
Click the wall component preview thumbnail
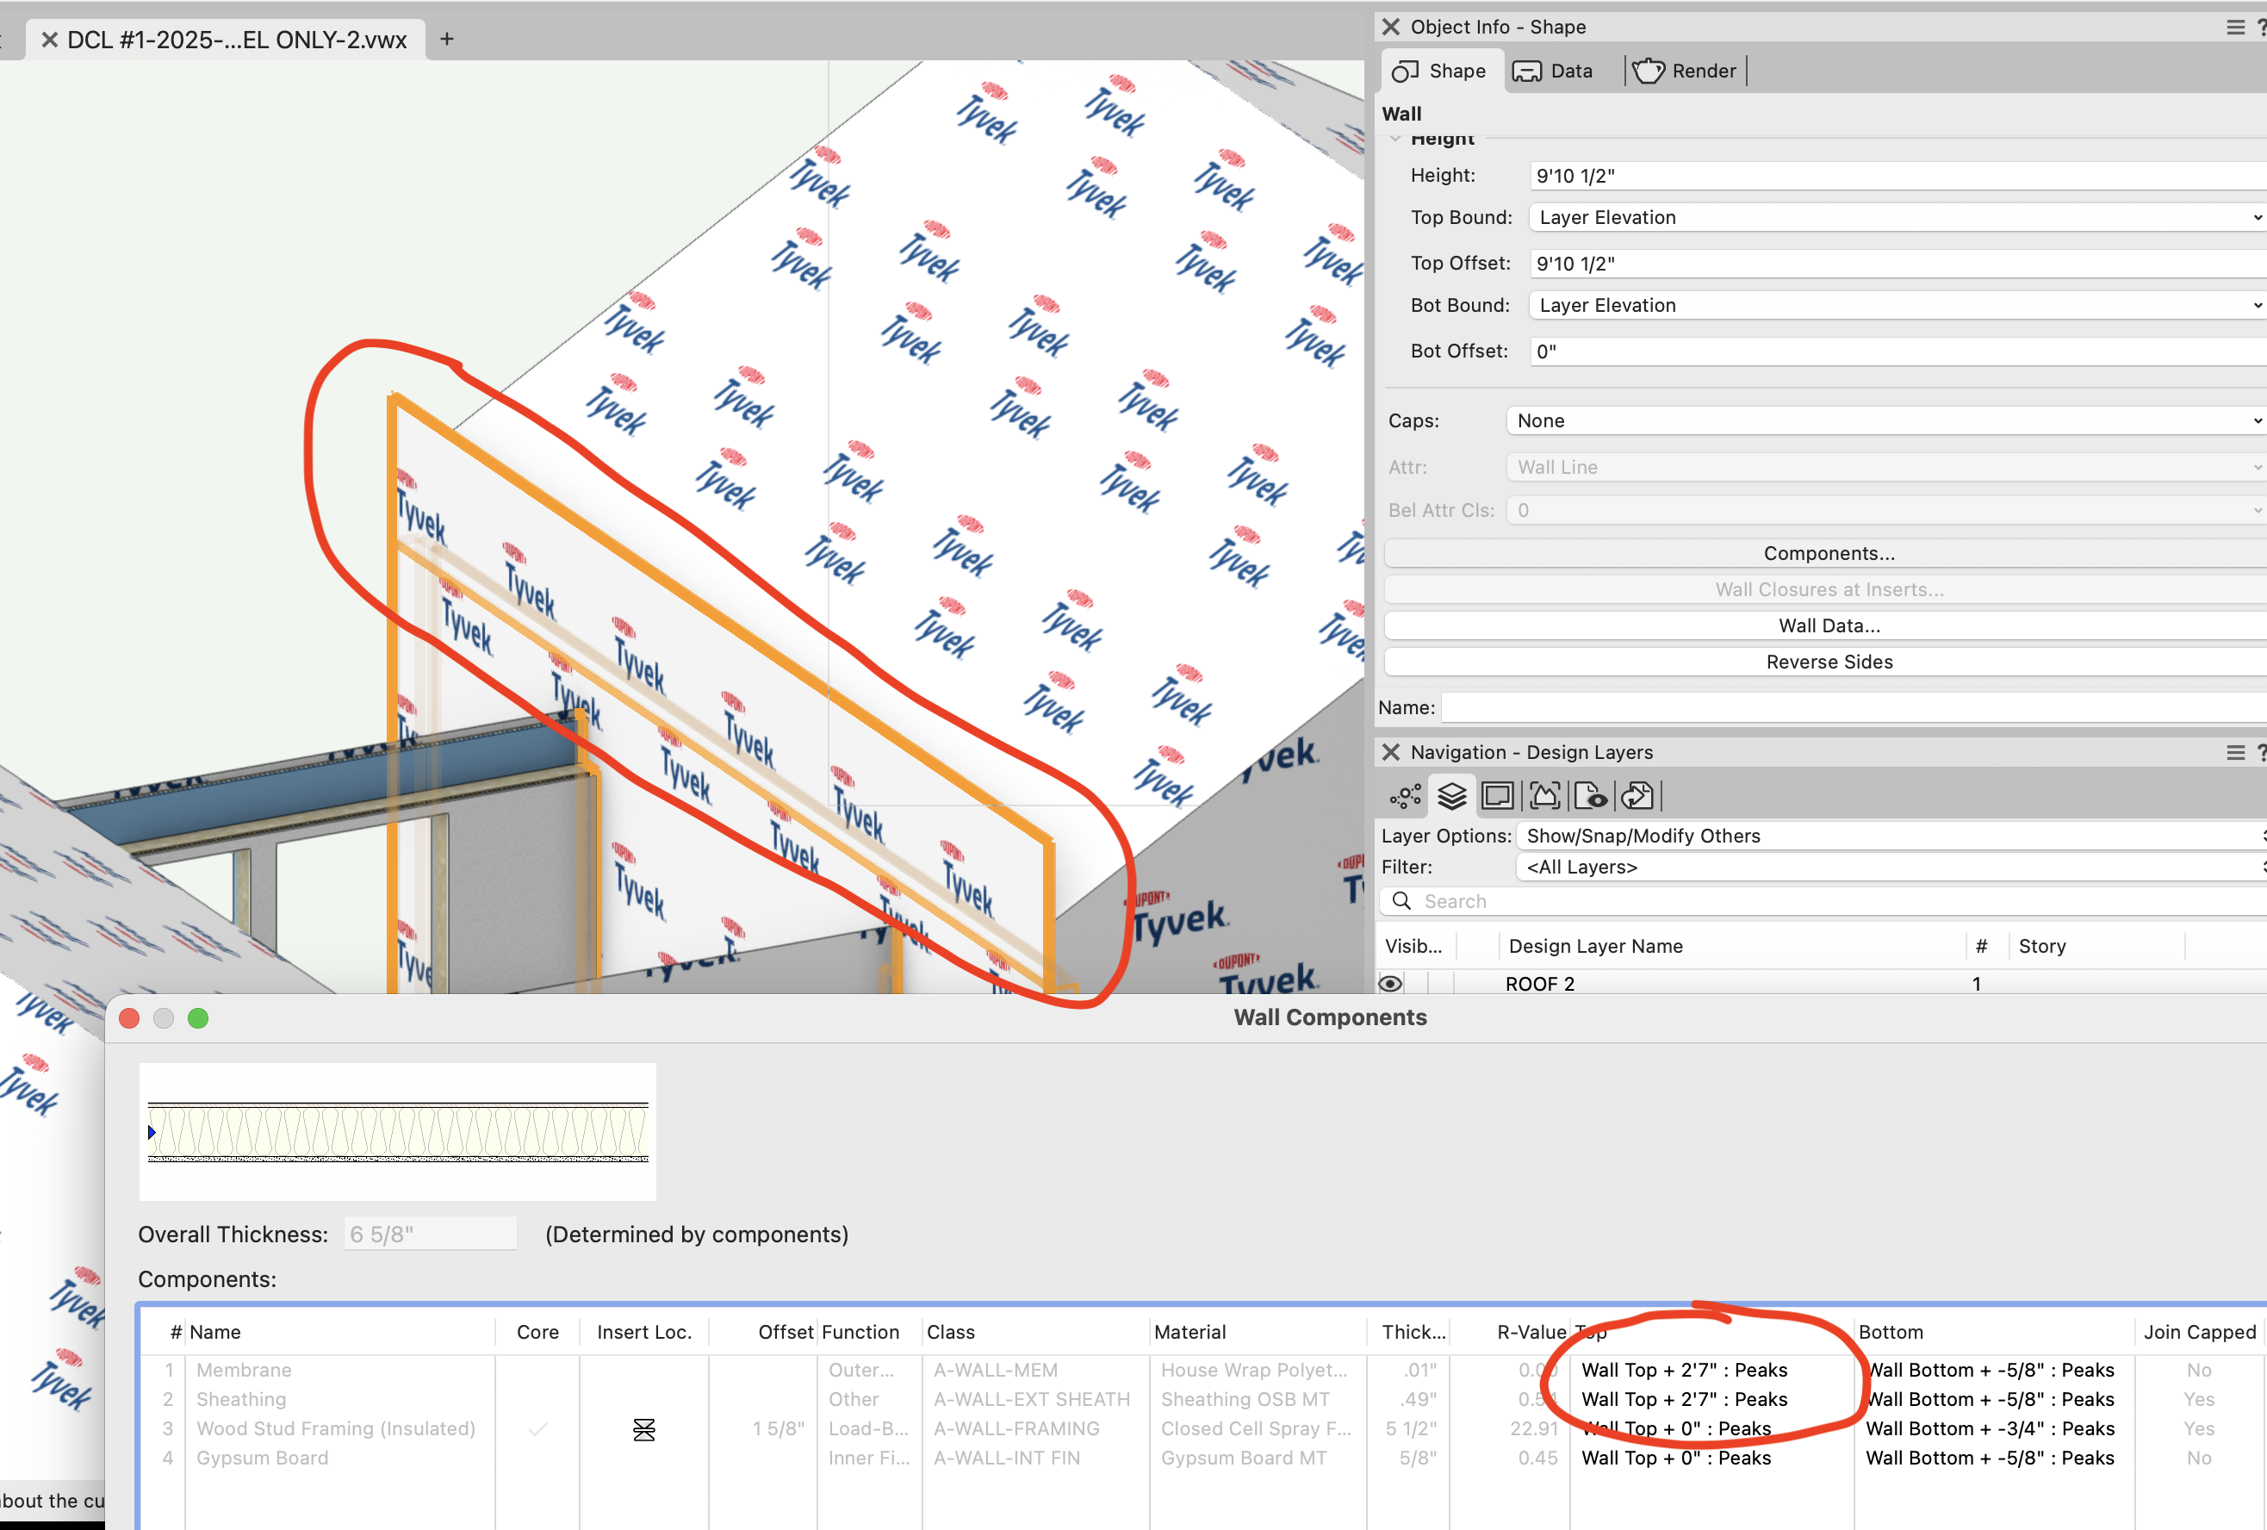coord(397,1131)
